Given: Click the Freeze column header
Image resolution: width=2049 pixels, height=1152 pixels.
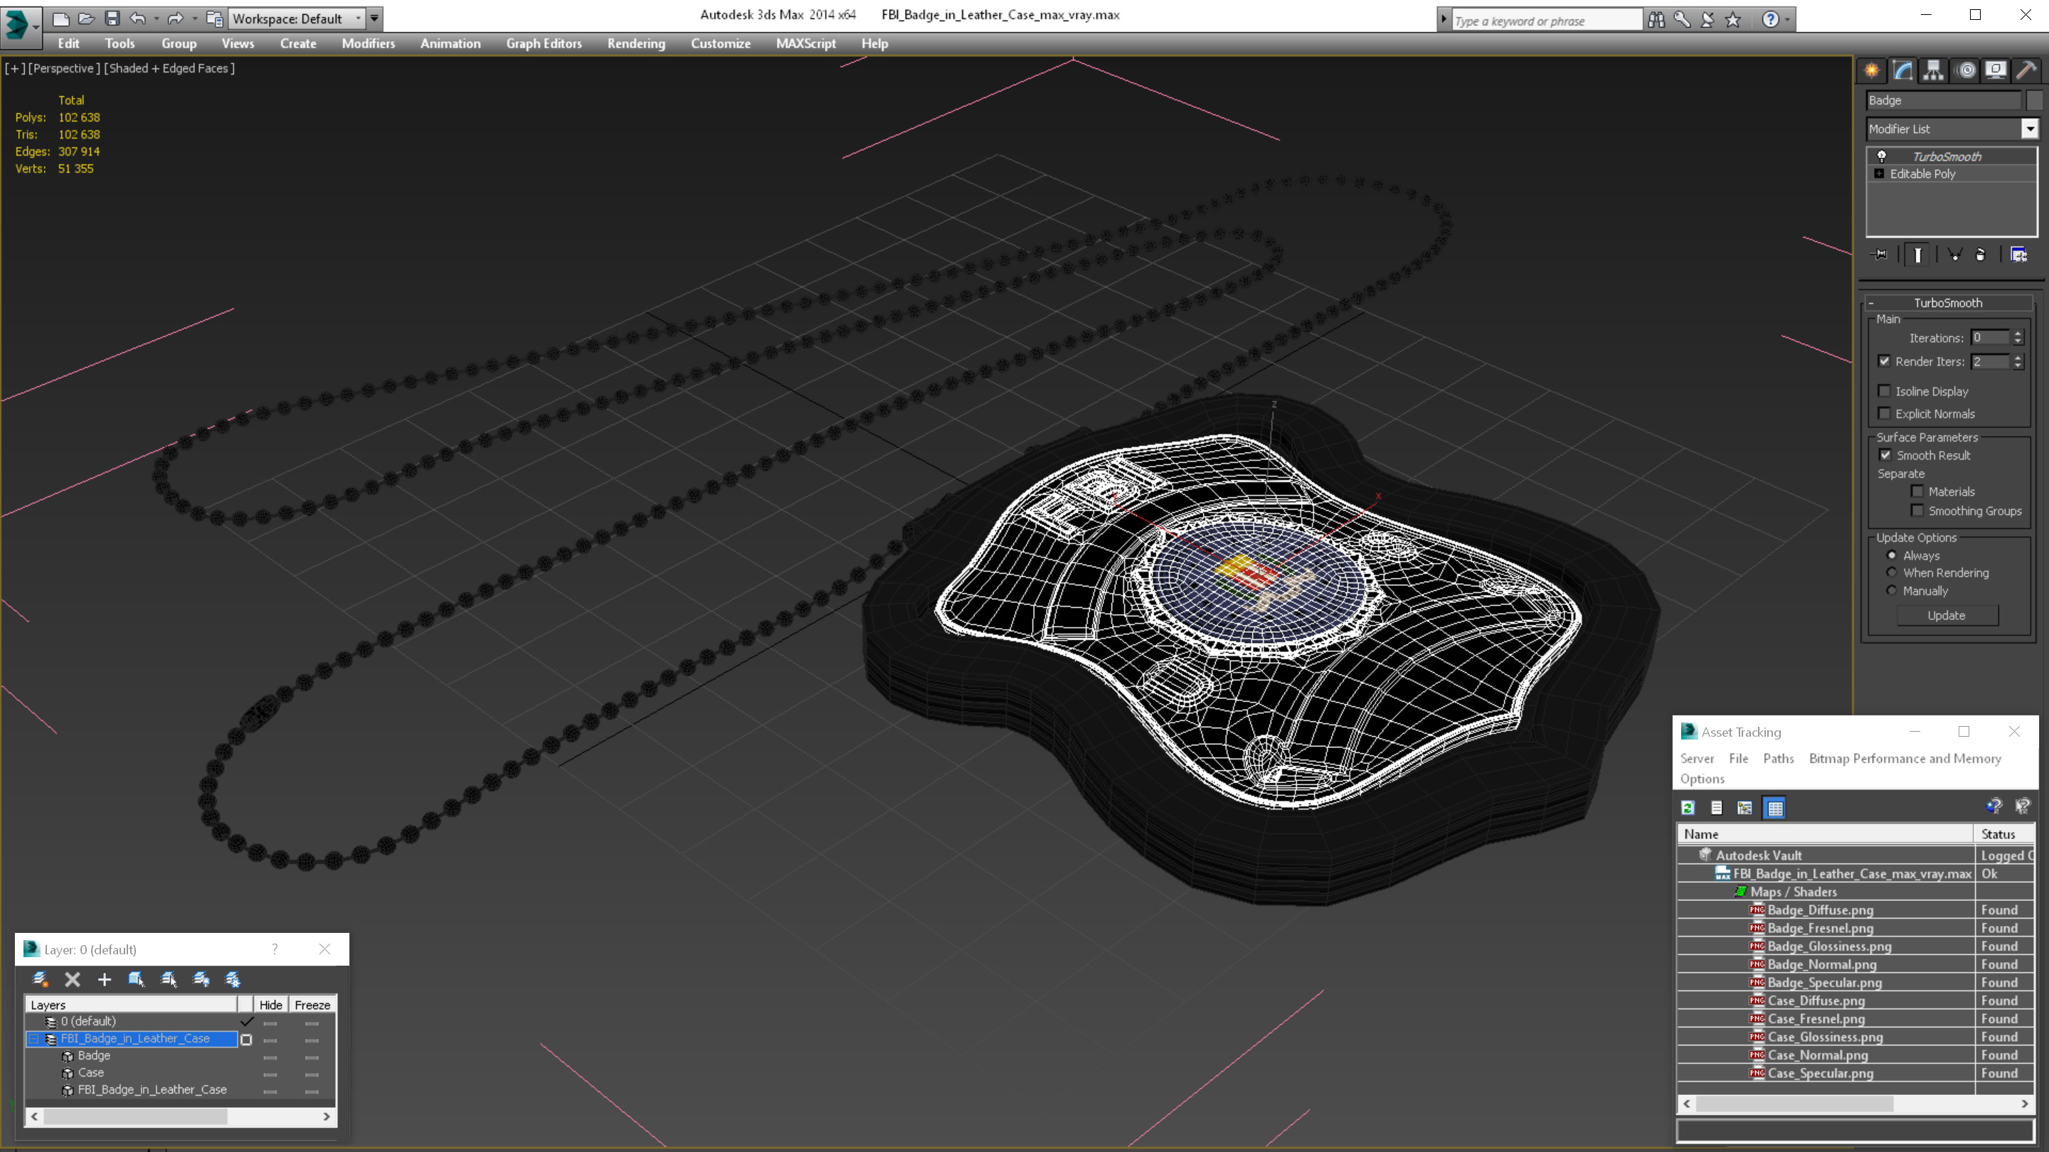Looking at the screenshot, I should coord(312,1005).
